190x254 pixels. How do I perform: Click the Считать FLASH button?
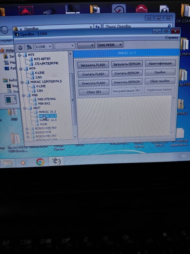point(93,74)
